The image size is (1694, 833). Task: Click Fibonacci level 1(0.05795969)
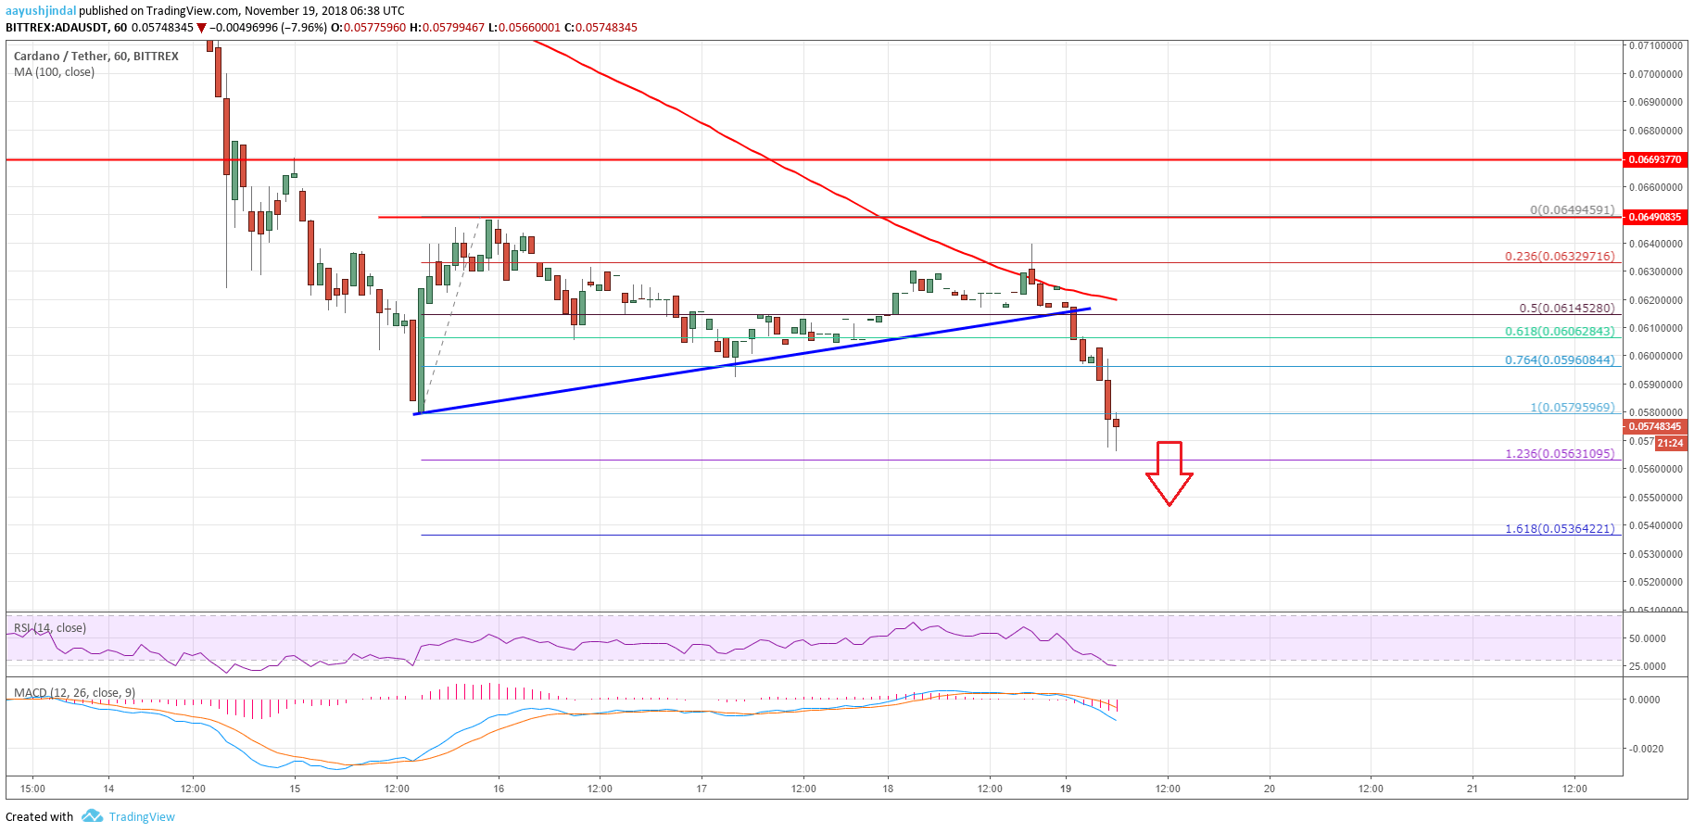coord(1572,407)
